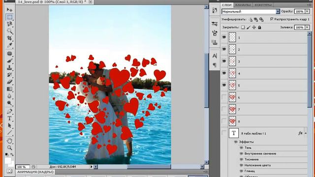Select the History Brush tool
Viewport: 315px width, 177px height.
click(9, 75)
